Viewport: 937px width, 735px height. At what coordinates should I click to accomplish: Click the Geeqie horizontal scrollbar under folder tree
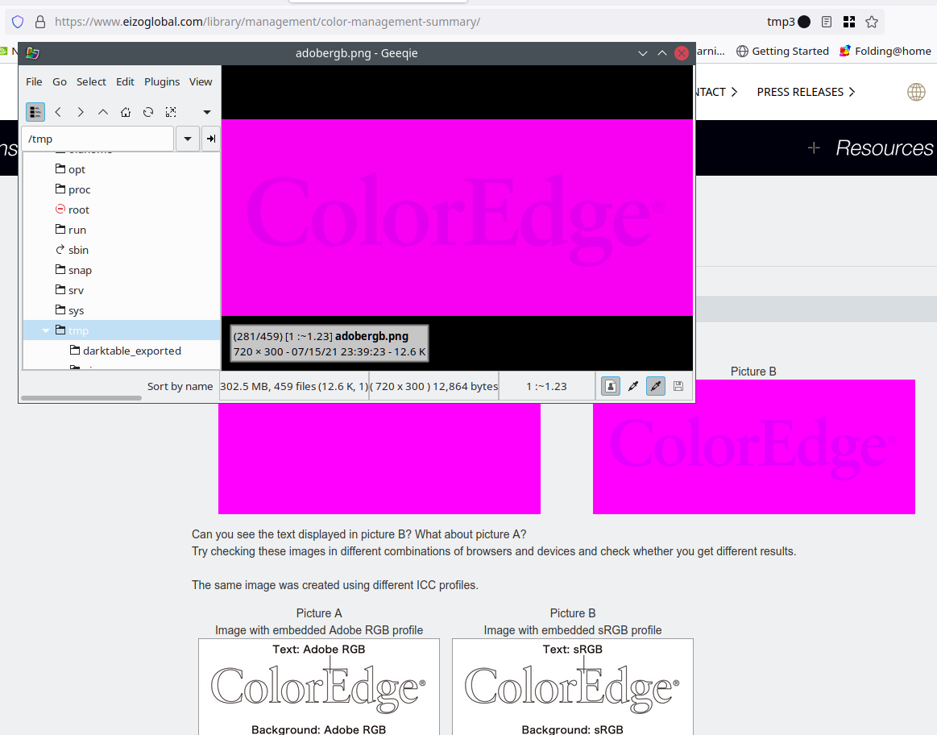(81, 398)
